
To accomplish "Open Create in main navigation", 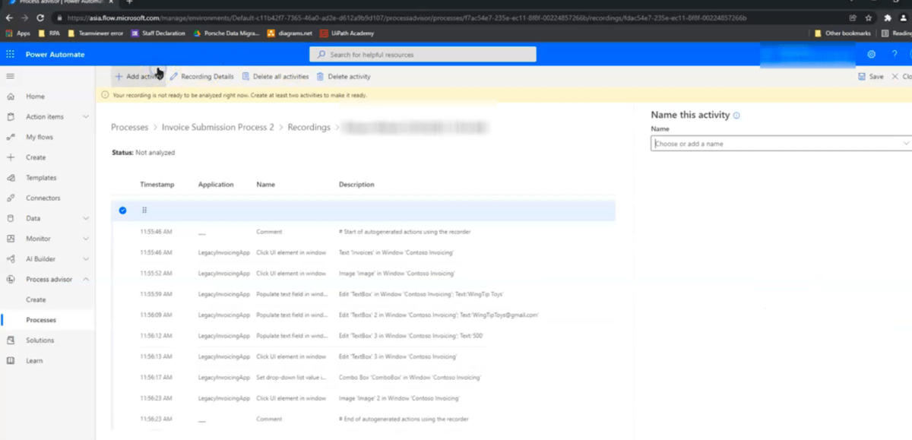I will point(36,157).
